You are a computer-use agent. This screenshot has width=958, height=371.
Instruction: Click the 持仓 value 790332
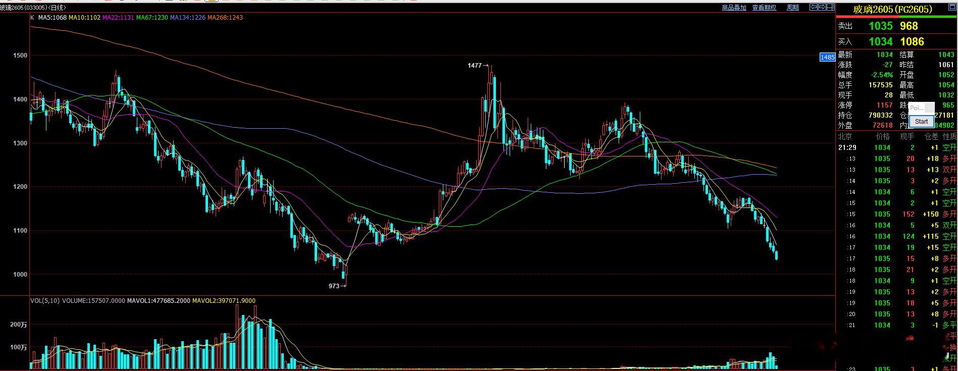click(881, 116)
